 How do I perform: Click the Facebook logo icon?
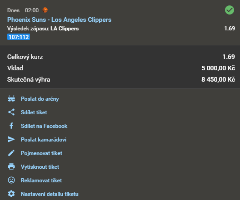(x=11, y=126)
